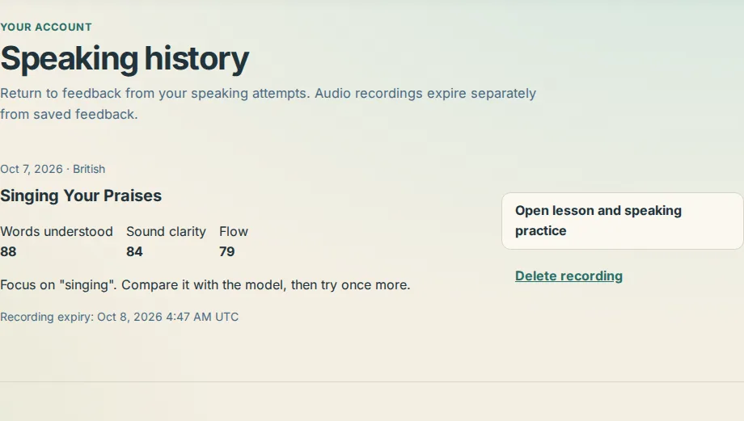Click the Flow score 79
The image size is (744, 421).
[x=226, y=252]
